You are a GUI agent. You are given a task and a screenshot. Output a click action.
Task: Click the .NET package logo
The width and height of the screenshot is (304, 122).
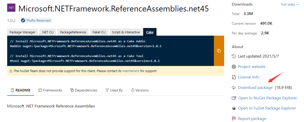click(11, 8)
